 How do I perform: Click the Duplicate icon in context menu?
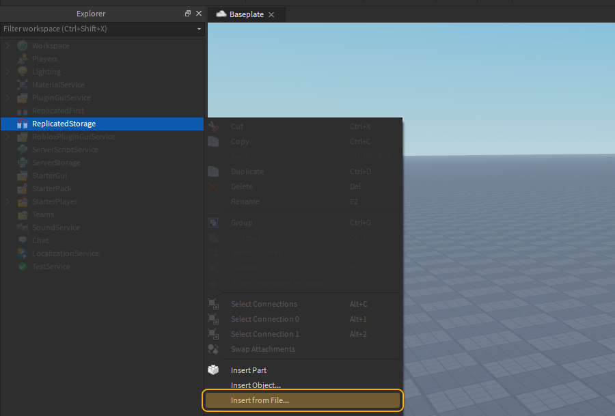click(213, 171)
